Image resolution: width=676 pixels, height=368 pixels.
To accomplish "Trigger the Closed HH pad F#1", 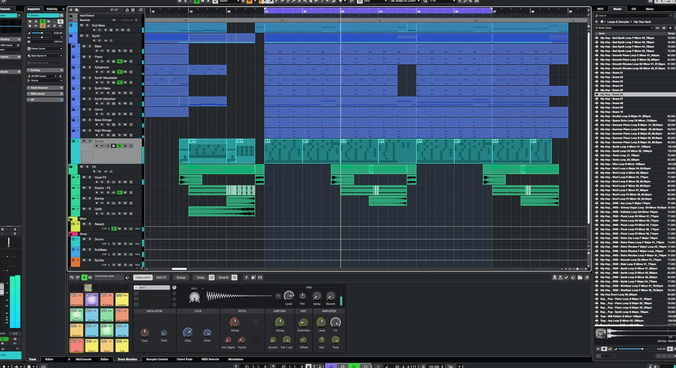I will tap(107, 330).
